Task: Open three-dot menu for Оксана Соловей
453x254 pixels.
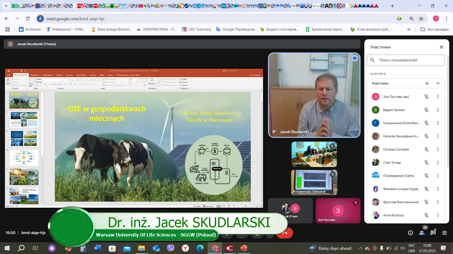Action: [438, 149]
